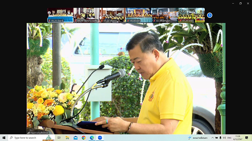
Task: Restore down the Zoom window
Action: click(240, 3)
